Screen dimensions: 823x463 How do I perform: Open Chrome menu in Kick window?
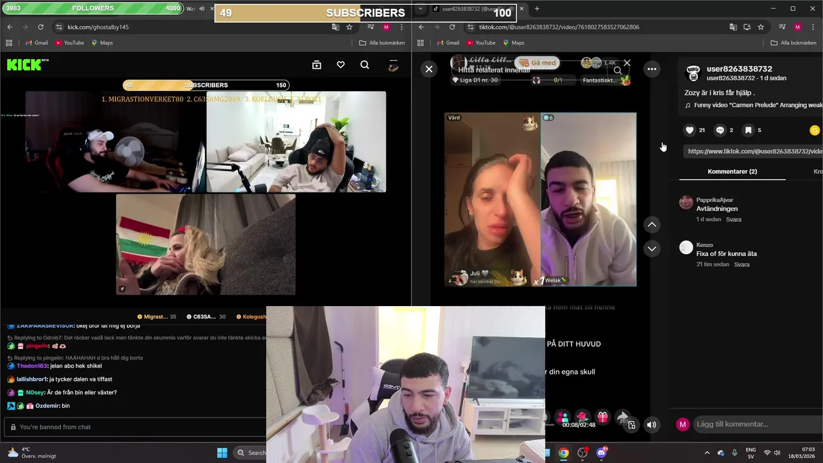[401, 27]
